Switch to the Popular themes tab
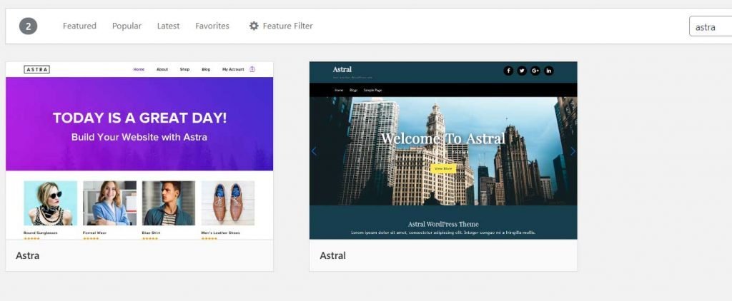 click(x=127, y=26)
